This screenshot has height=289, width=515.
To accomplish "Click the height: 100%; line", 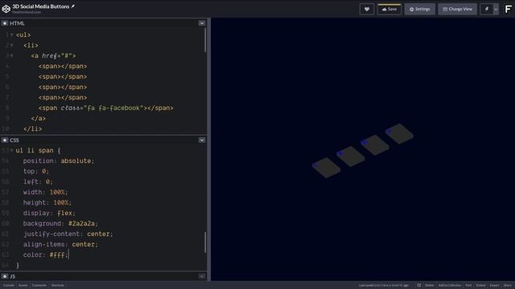I will pyautogui.click(x=47, y=202).
